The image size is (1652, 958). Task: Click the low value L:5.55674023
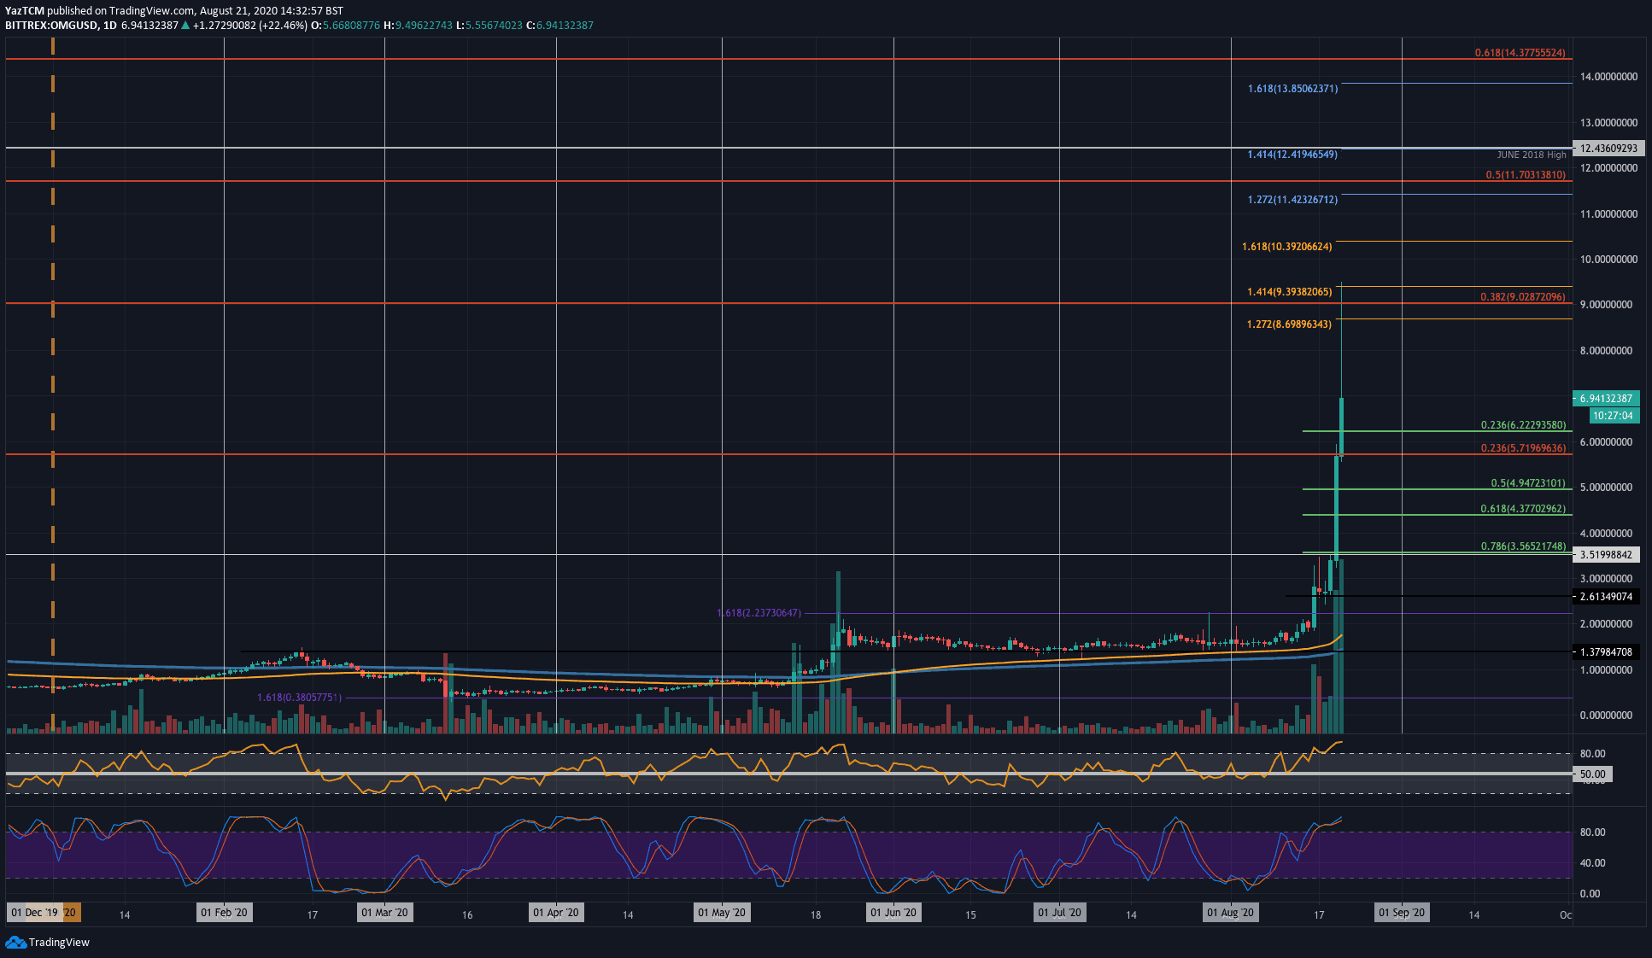(489, 26)
